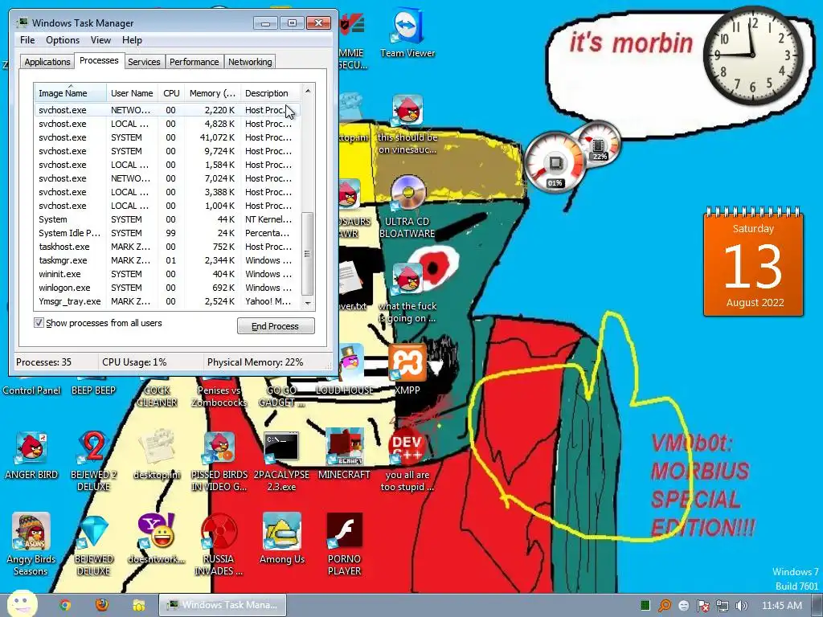Launch Chrome from the taskbar
Image resolution: width=823 pixels, height=617 pixels.
click(x=65, y=605)
